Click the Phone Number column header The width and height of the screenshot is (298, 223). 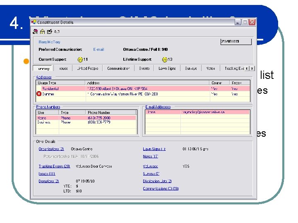click(x=111, y=112)
